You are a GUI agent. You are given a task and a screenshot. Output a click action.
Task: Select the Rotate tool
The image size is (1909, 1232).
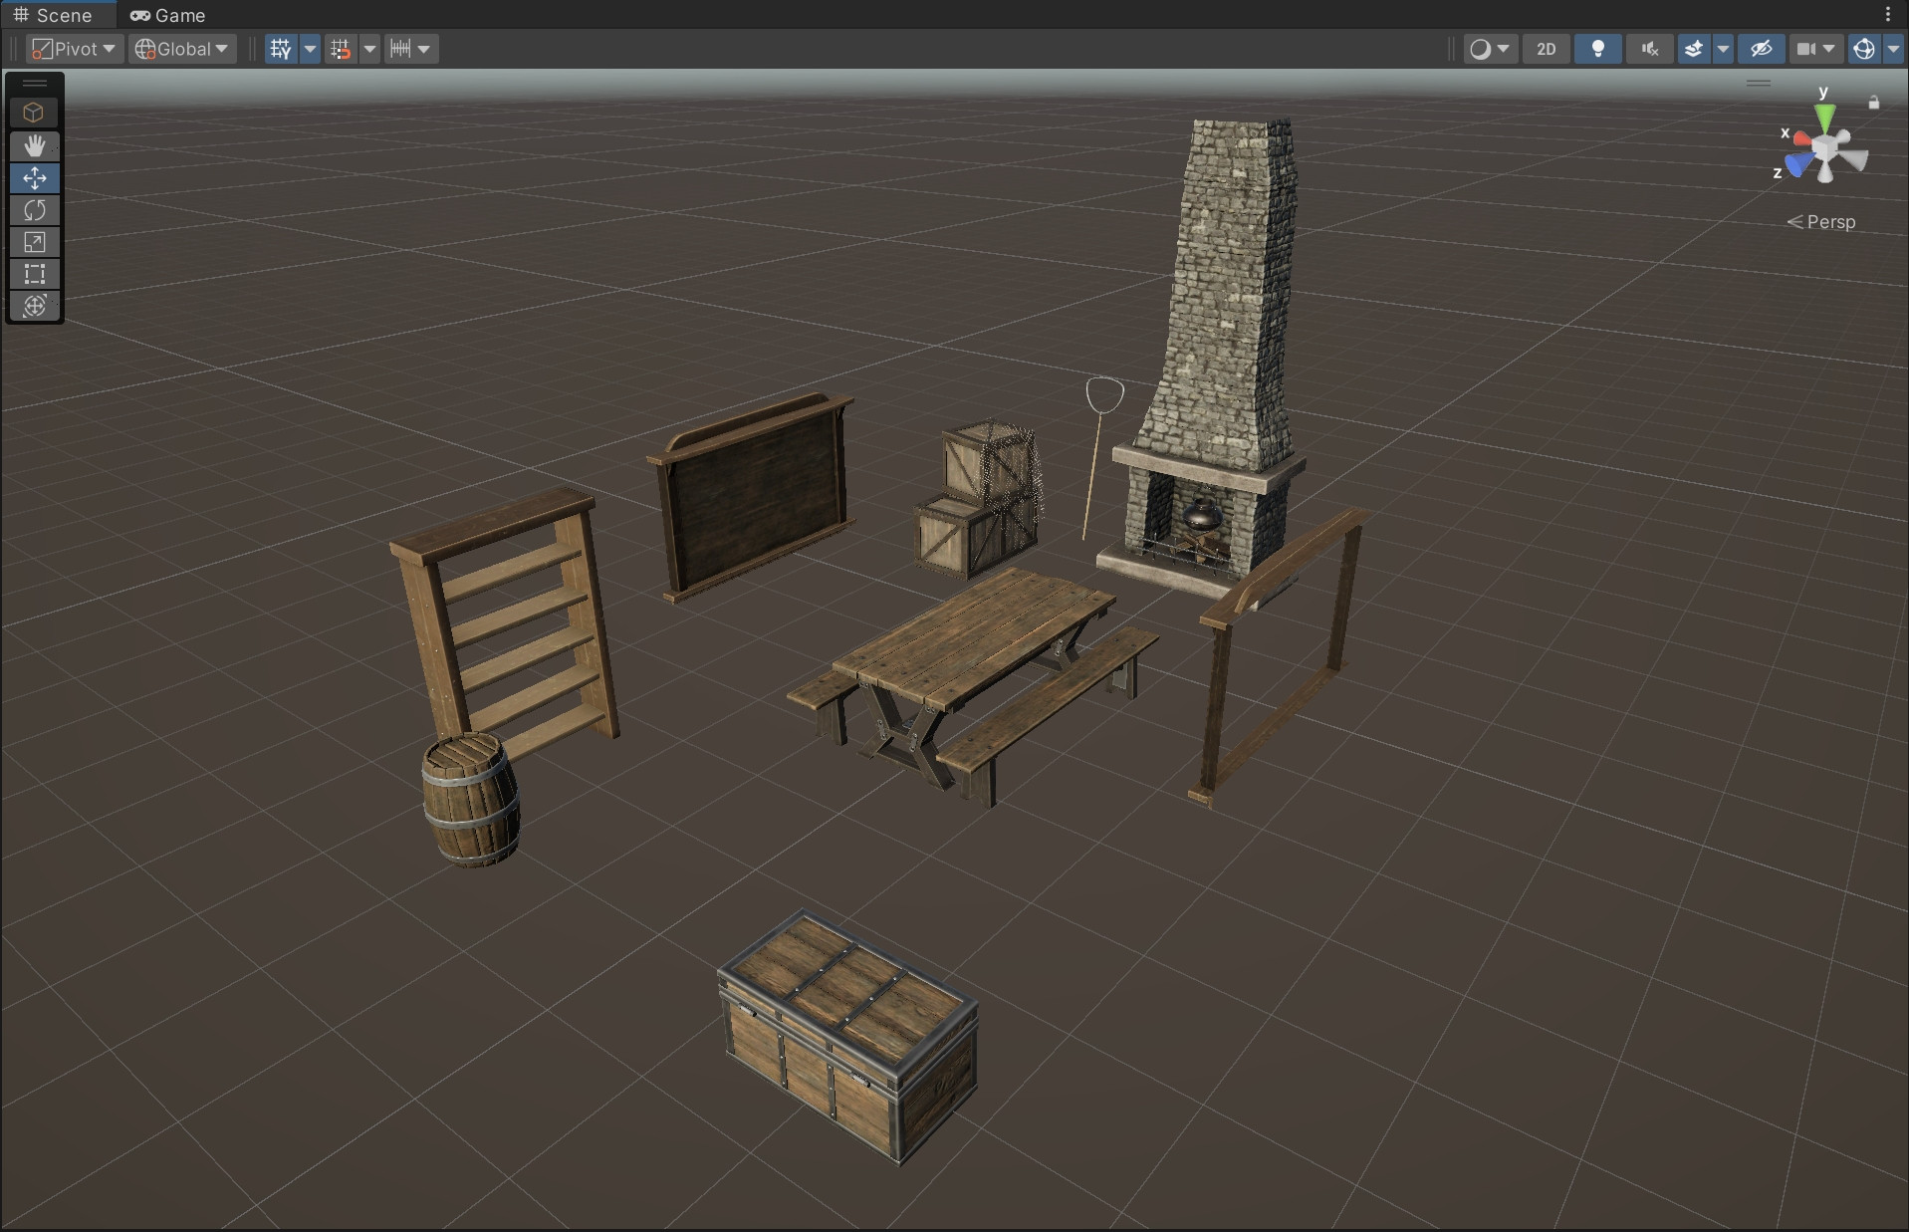pos(35,210)
